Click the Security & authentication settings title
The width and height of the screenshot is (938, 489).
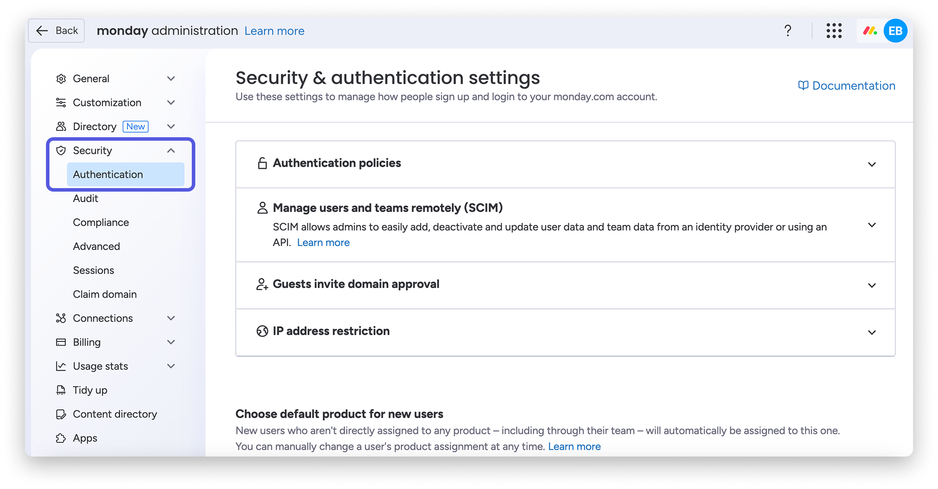(388, 78)
